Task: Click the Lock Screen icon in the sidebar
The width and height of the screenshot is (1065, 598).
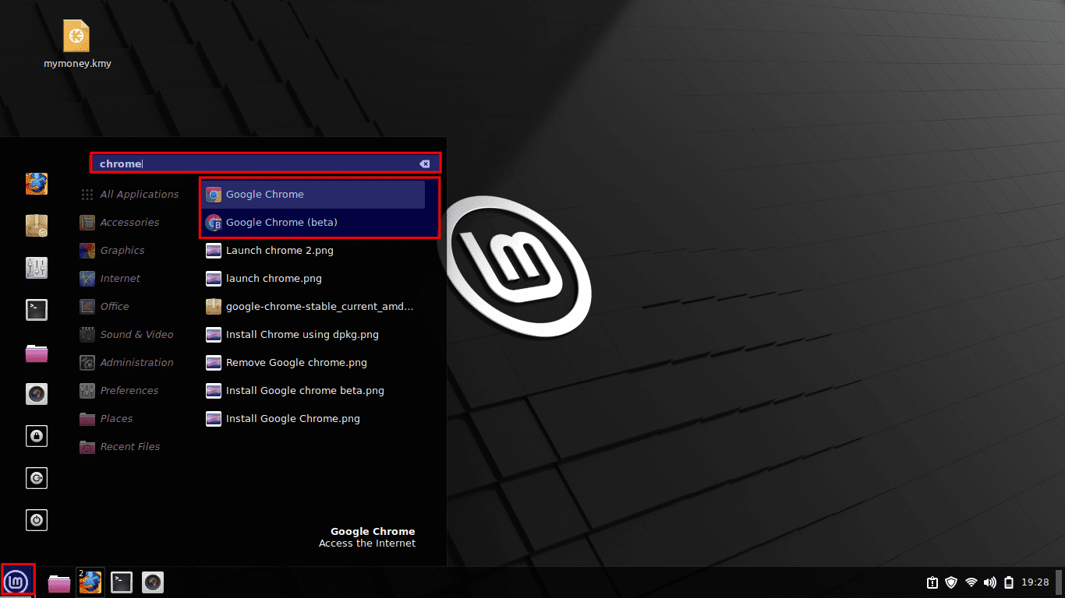Action: tap(37, 436)
